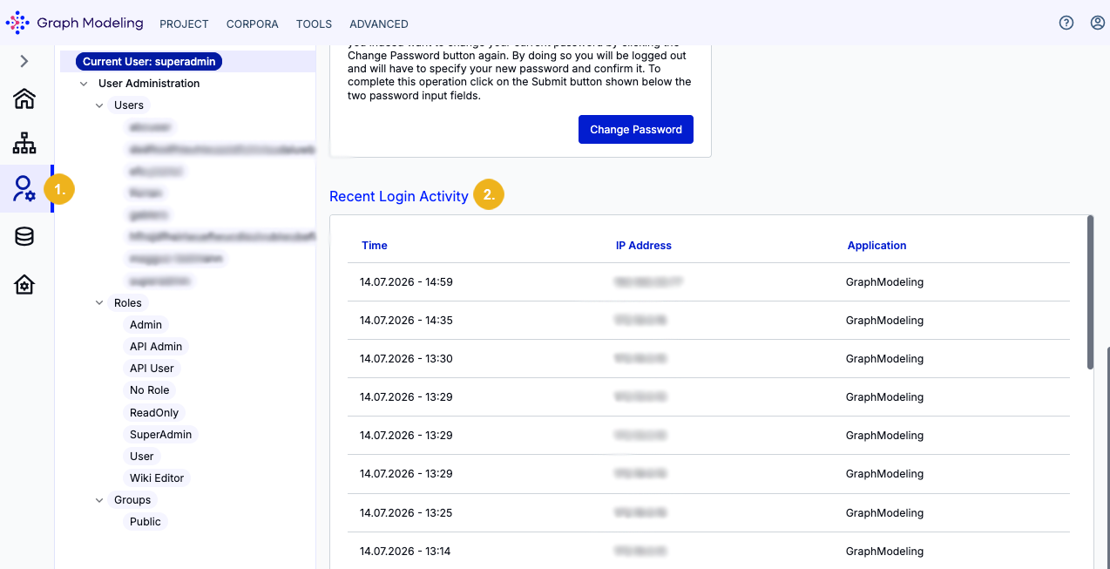Collapse the Users tree node
This screenshot has width=1110, height=569.
(x=99, y=105)
